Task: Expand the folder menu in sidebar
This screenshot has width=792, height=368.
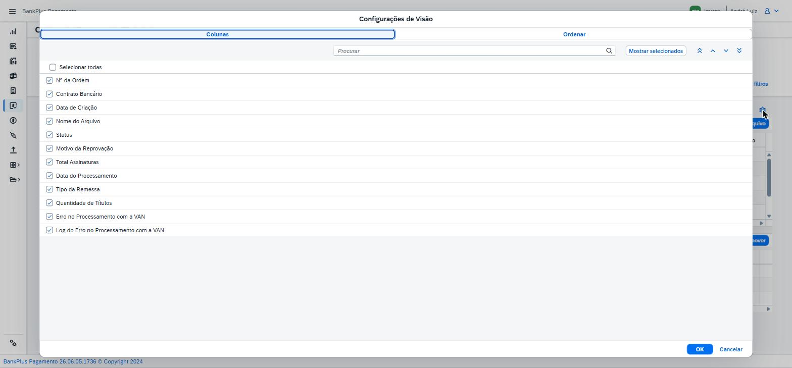Action: pyautogui.click(x=15, y=180)
